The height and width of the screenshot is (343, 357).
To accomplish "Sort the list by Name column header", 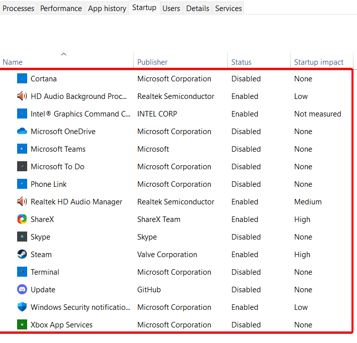I will point(13,62).
